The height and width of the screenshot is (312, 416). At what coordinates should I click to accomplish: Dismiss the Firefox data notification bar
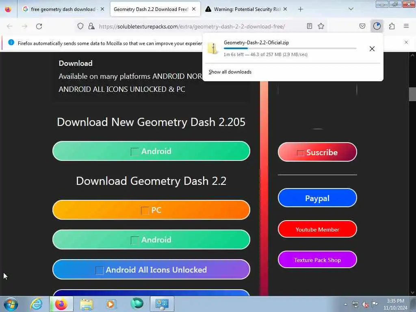[406, 42]
